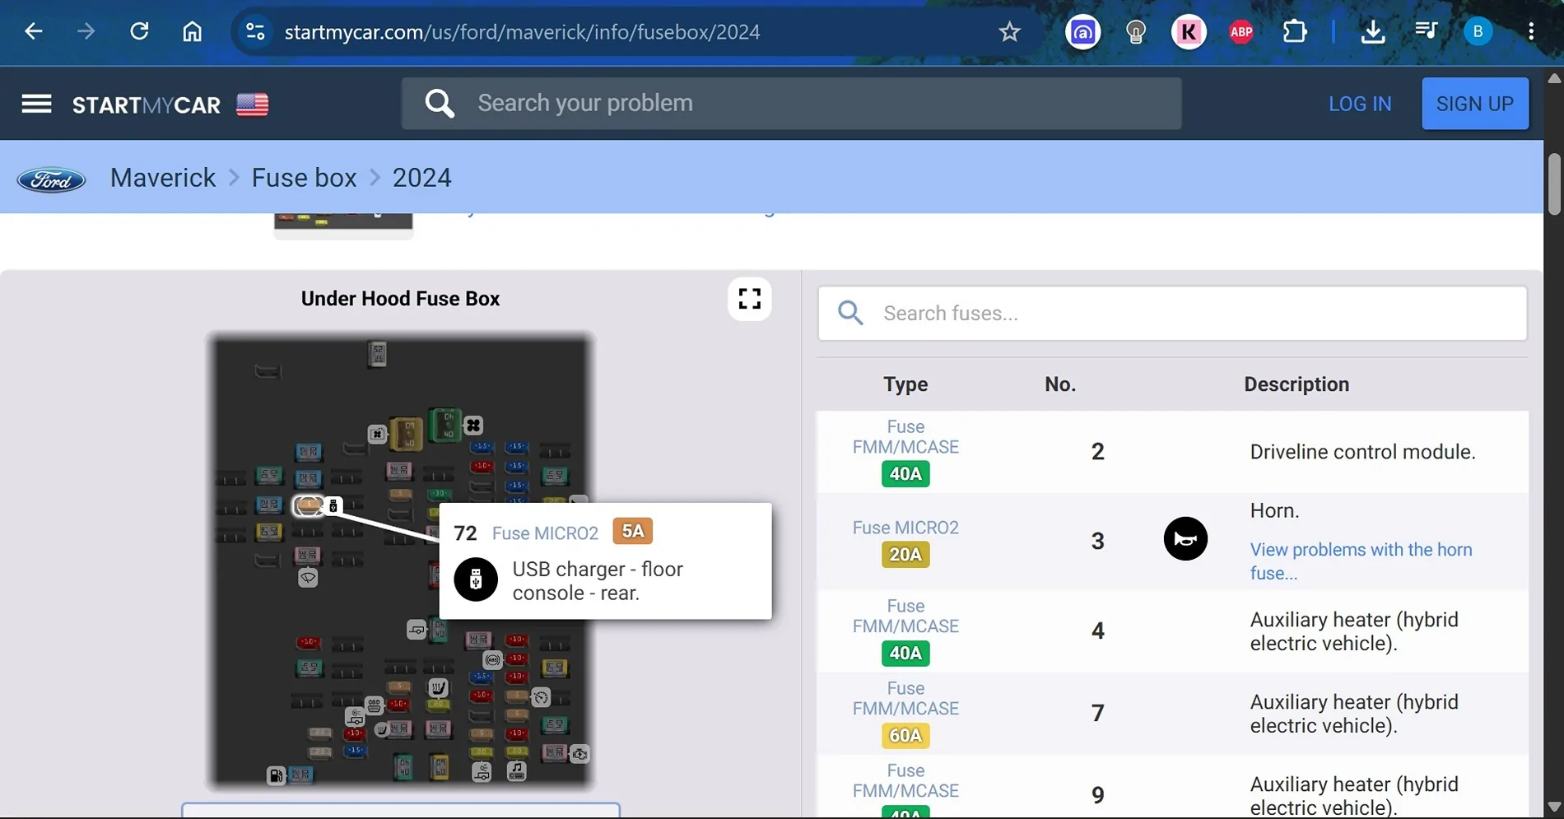The image size is (1564, 819).
Task: Open the browser extensions puzzle icon
Action: coord(1295,31)
